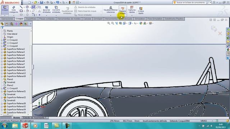
Task: Select Simetría1 in the feature tree
Action: click(x=11, y=82)
